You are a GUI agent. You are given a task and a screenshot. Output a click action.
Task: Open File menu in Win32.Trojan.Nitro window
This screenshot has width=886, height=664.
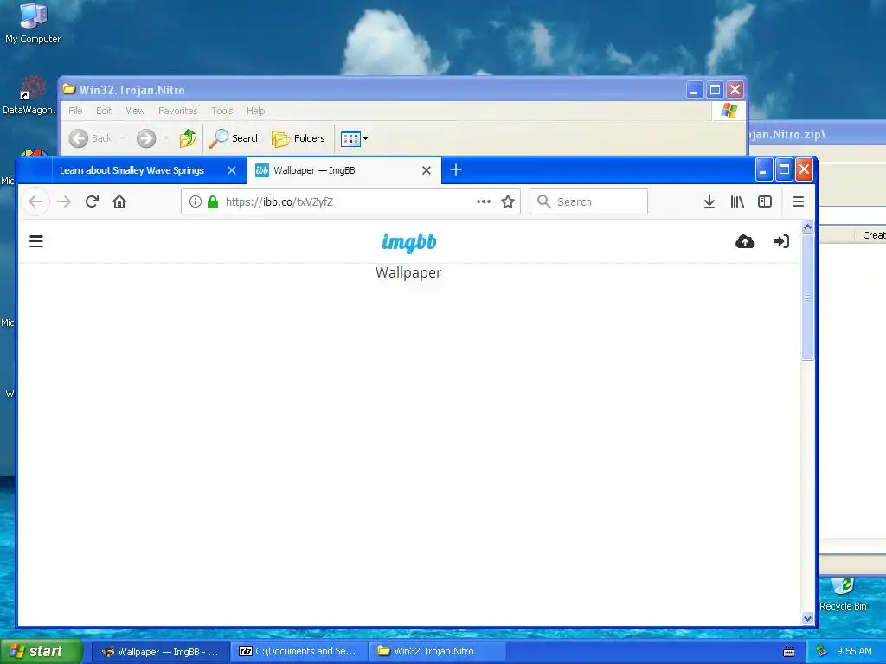click(75, 111)
